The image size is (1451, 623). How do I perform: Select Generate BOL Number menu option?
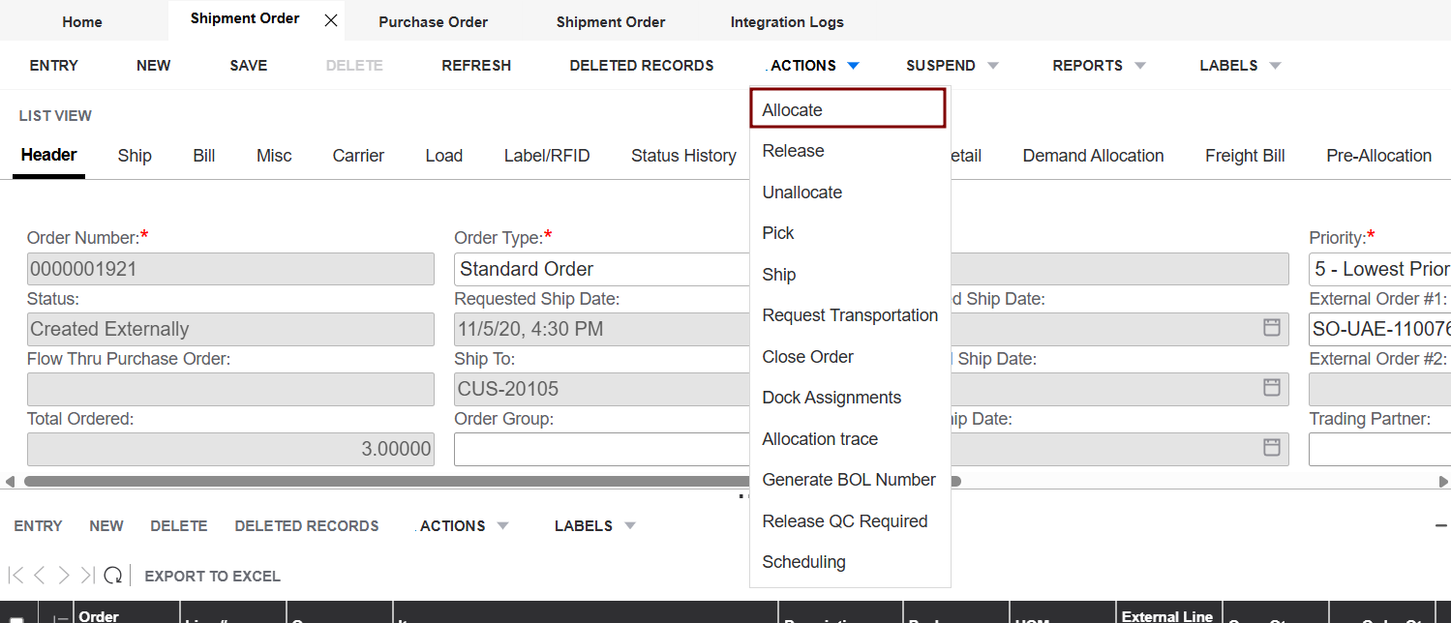coord(849,480)
